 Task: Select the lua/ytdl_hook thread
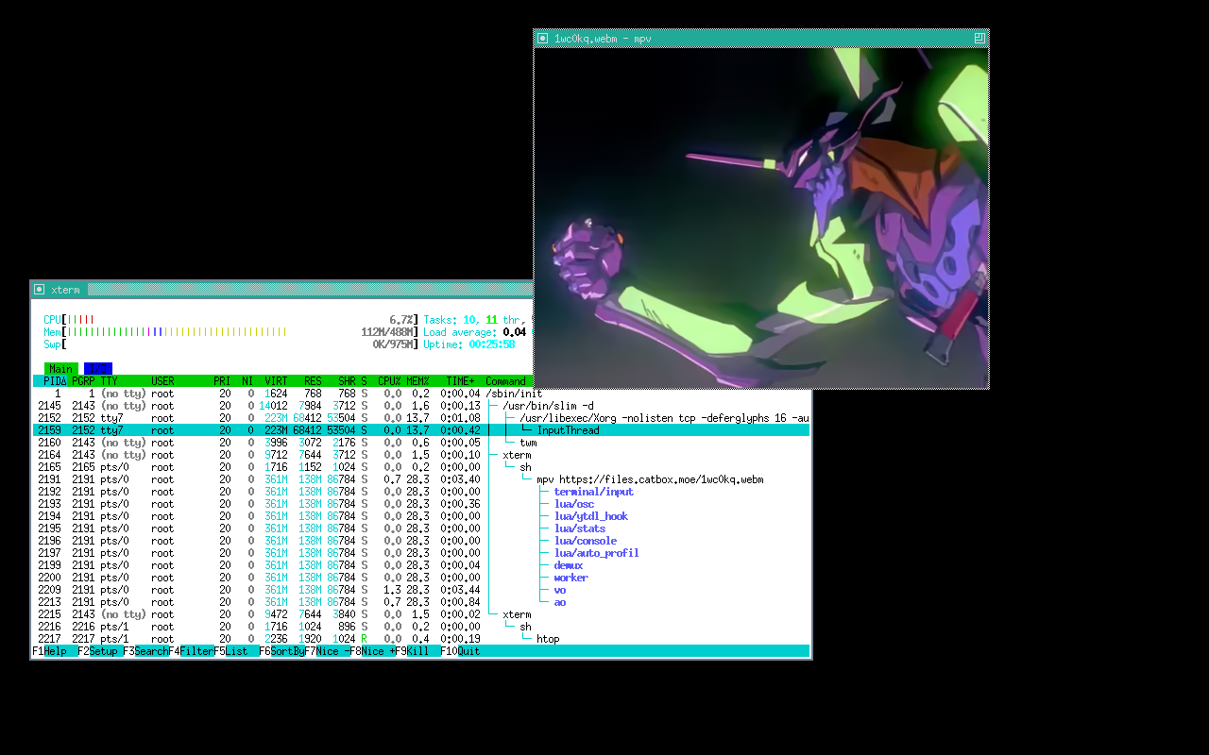[x=422, y=516]
